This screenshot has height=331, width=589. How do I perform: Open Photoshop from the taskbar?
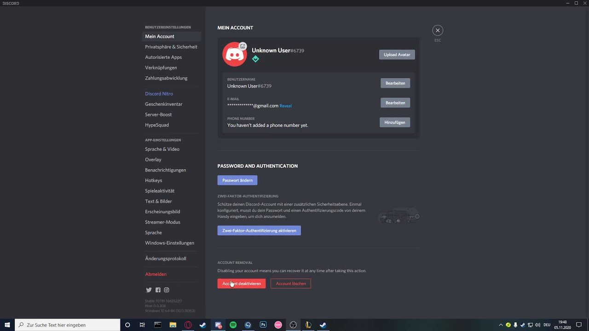263,325
